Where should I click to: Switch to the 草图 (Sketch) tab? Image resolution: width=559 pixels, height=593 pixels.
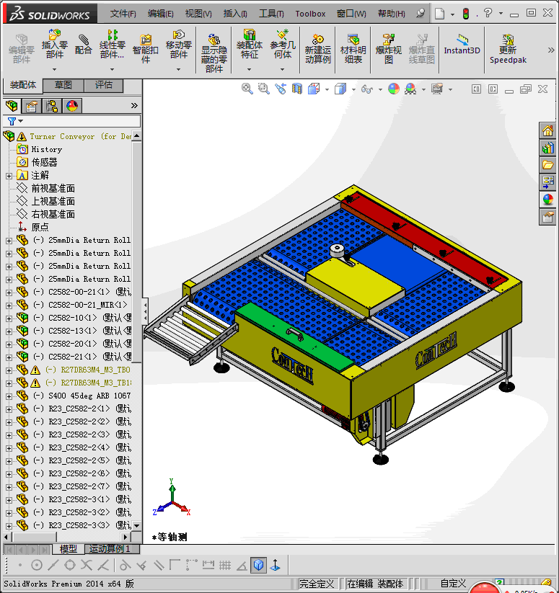click(x=63, y=85)
